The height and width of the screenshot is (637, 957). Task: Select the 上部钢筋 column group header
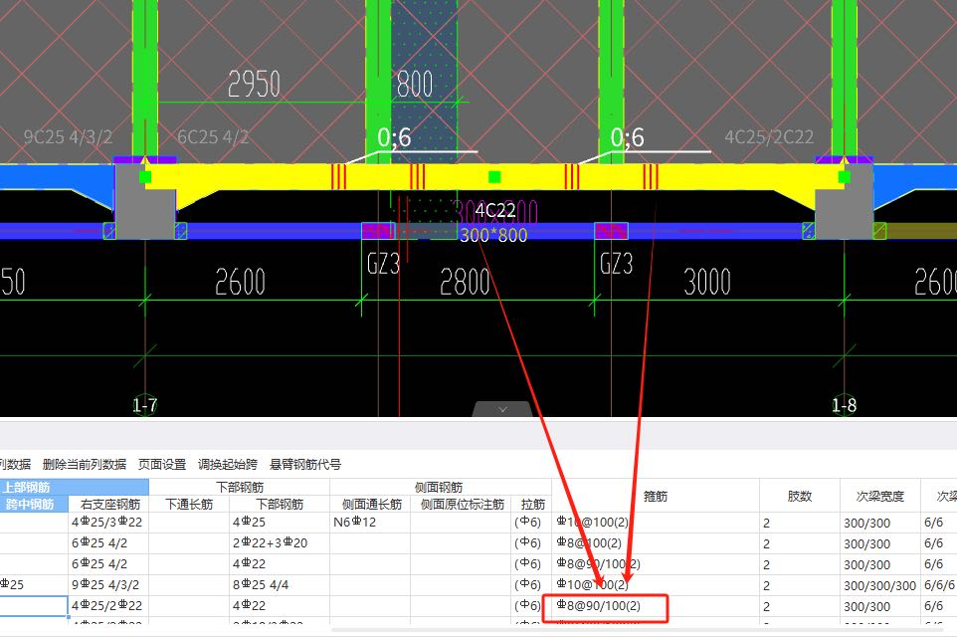point(74,487)
